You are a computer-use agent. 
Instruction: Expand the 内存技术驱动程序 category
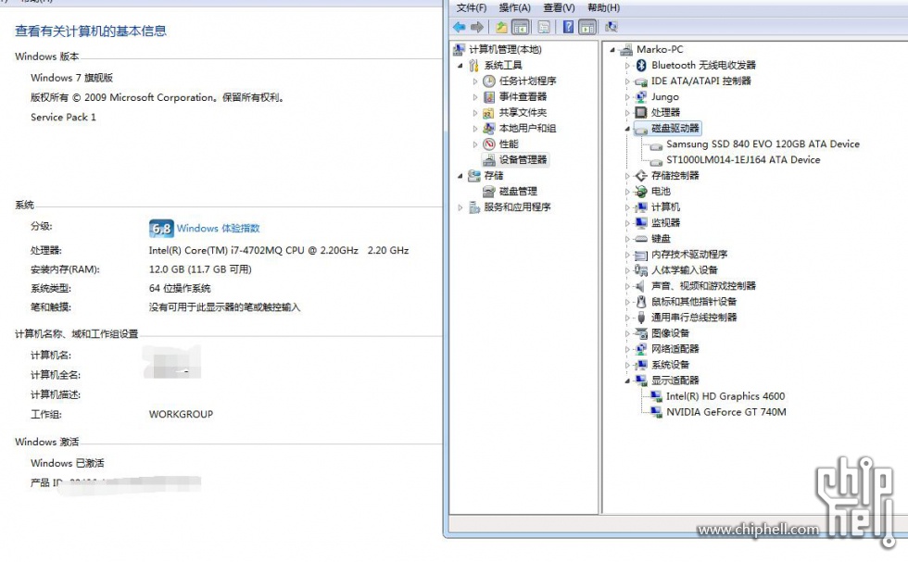[x=627, y=255]
